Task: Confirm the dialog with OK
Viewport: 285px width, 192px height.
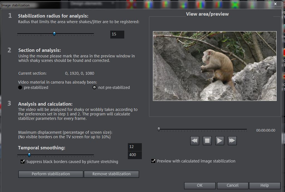Action: pos(199,185)
